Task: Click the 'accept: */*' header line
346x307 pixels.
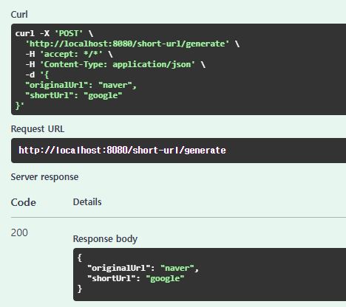Action: tap(69, 54)
